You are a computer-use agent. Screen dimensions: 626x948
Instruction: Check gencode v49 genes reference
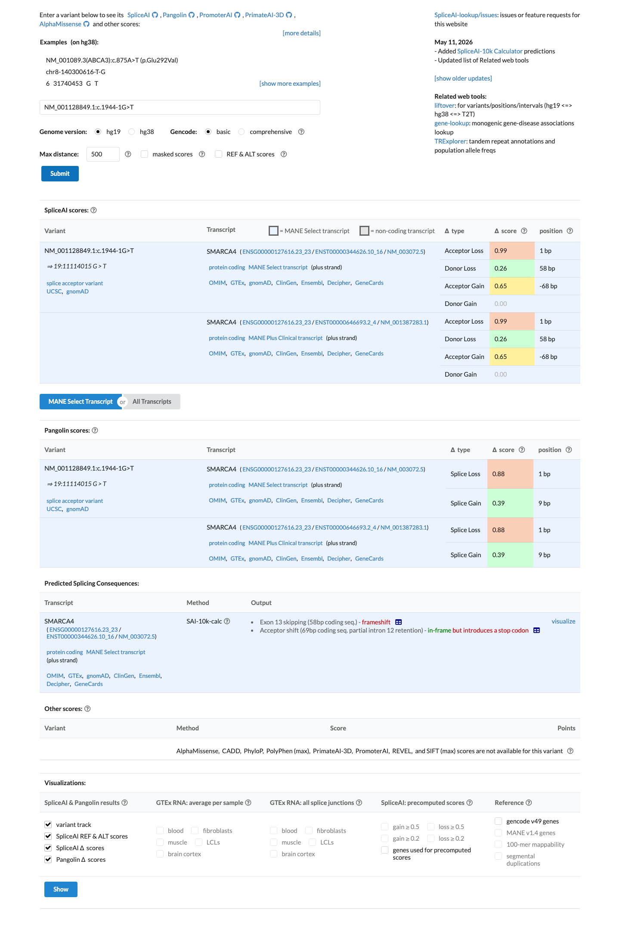(499, 821)
